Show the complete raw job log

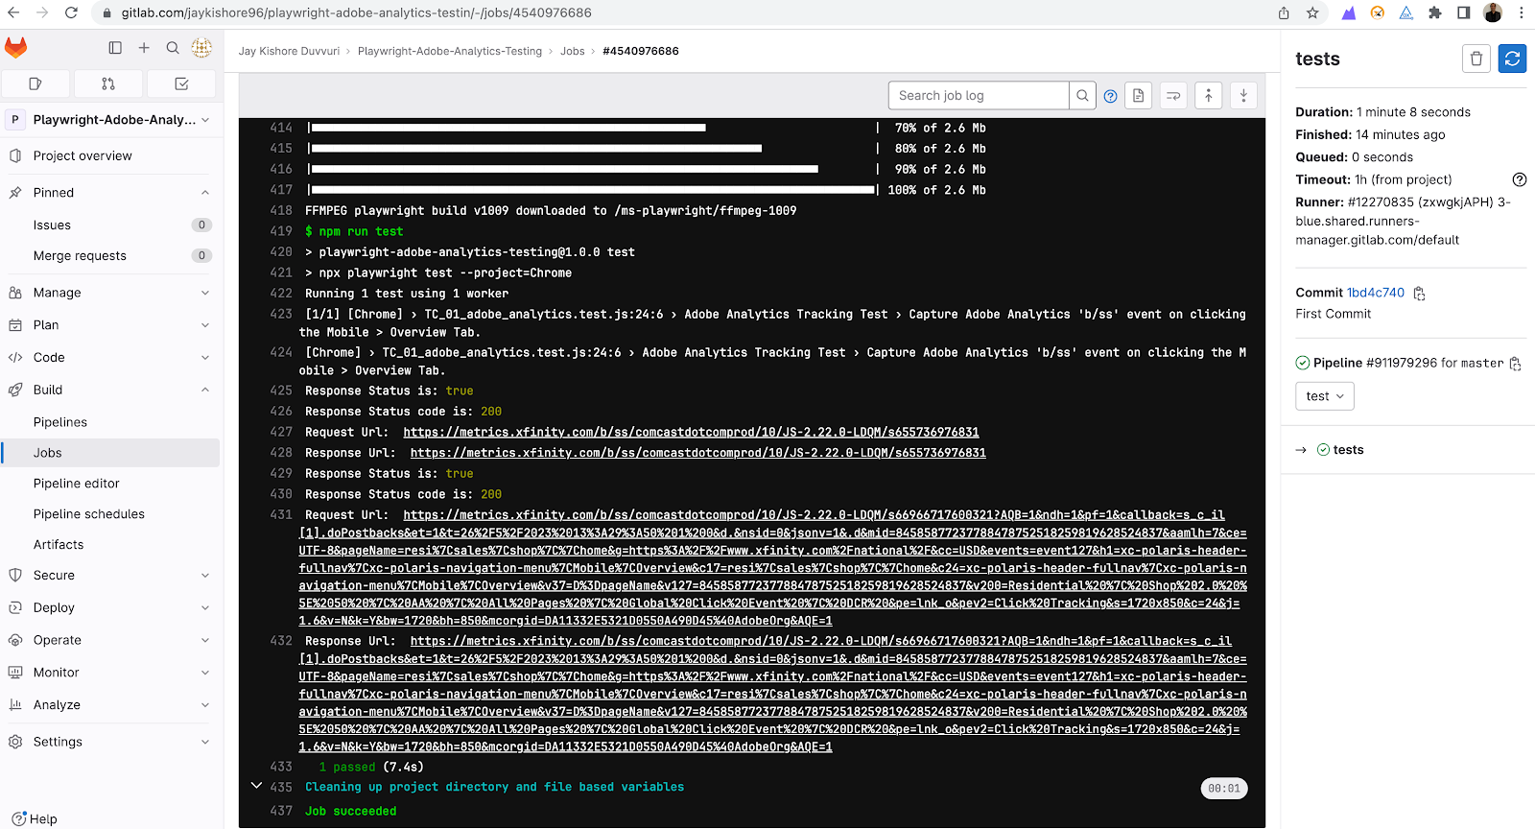pyautogui.click(x=1138, y=95)
